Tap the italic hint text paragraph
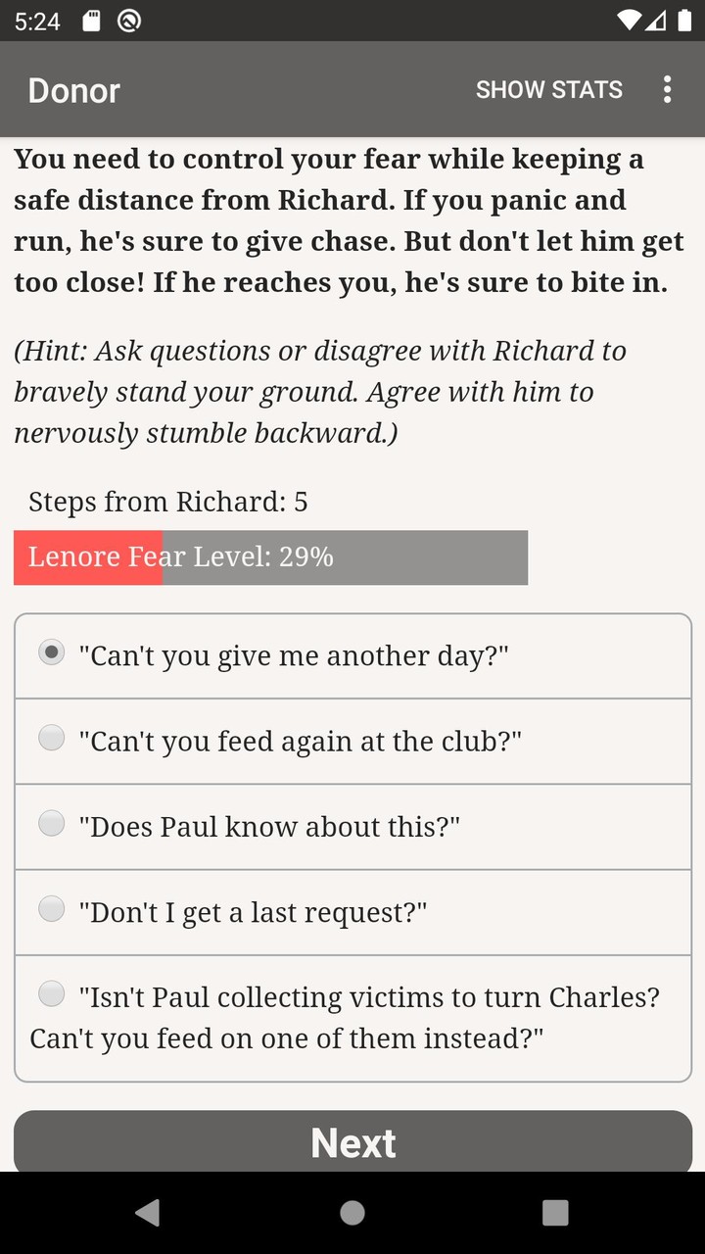This screenshot has height=1254, width=705. 319,392
